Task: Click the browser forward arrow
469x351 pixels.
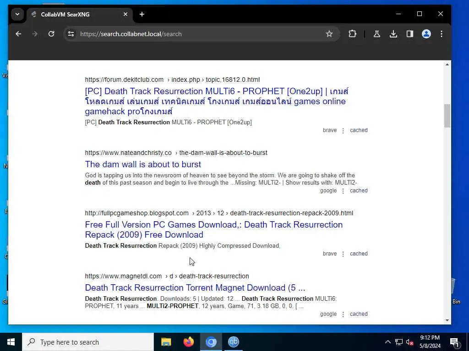Action: coord(35,34)
